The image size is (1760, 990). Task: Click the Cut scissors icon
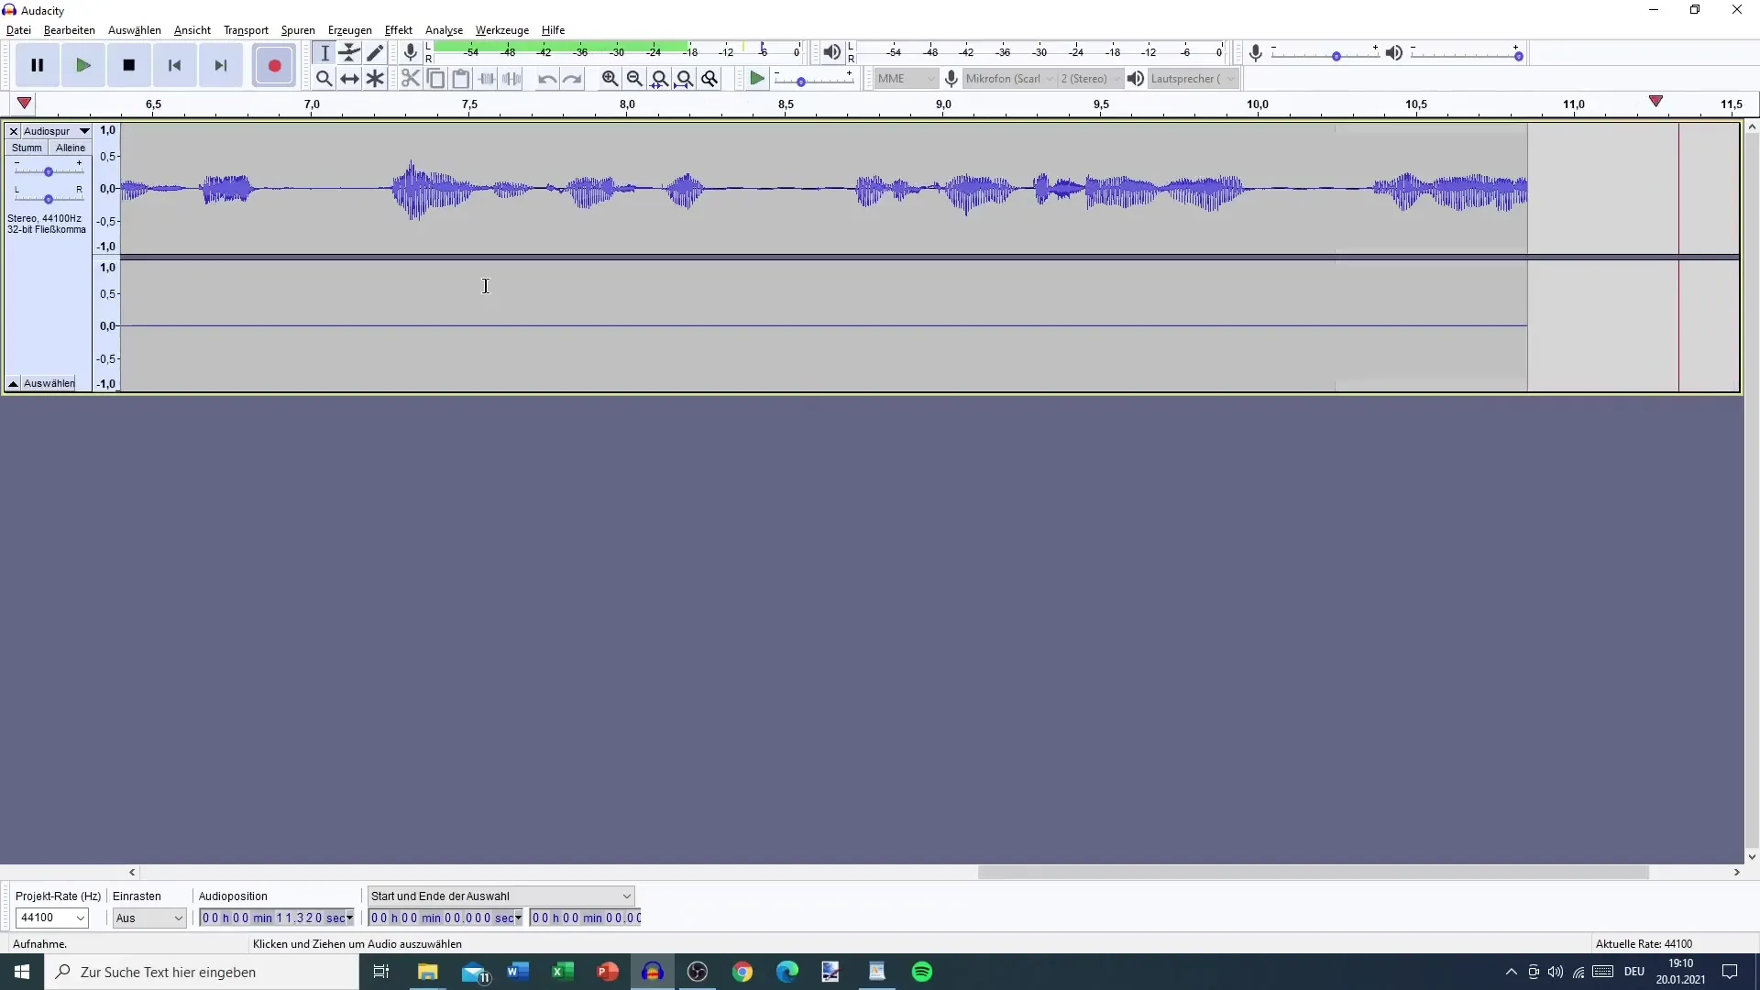(x=411, y=79)
